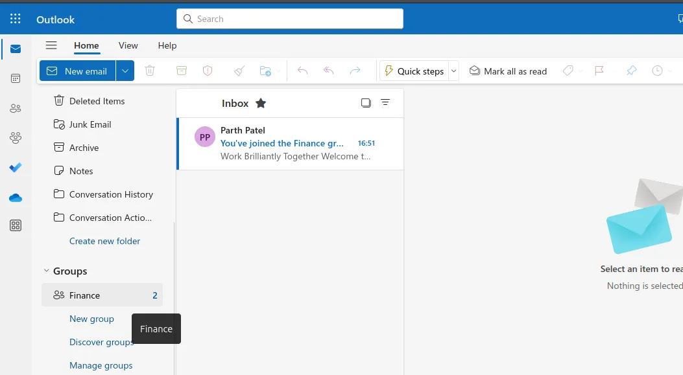
Task: Open the app launcher waffle icon
Action: click(16, 19)
